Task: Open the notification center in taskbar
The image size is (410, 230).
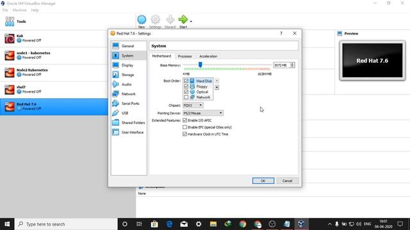Action: pos(400,224)
